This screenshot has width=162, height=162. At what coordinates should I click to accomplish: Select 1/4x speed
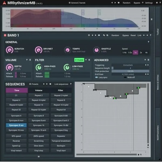click(x=124, y=53)
